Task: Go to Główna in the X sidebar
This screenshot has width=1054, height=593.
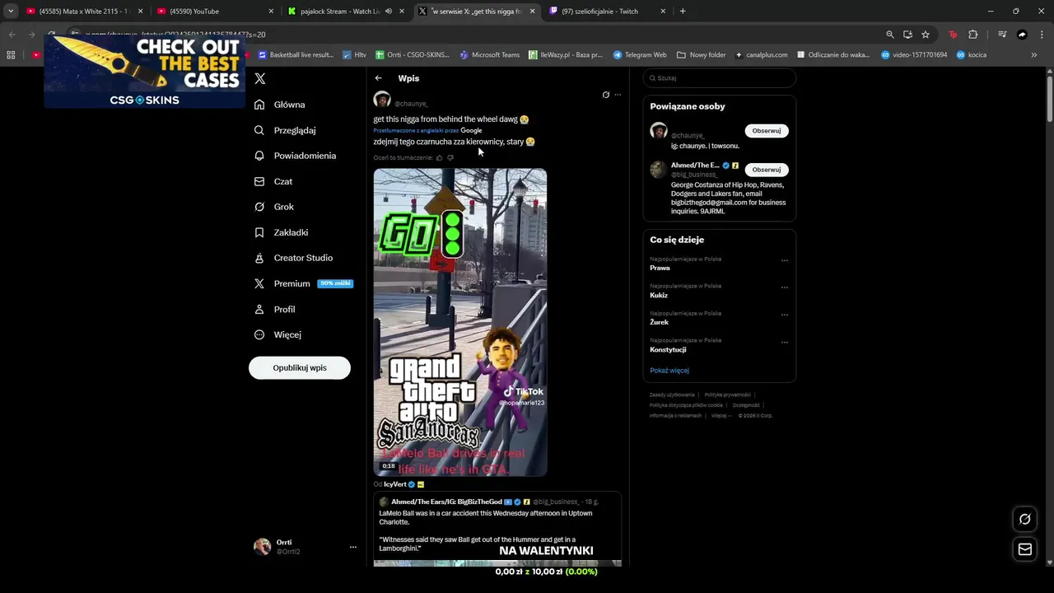Action: tap(279, 105)
